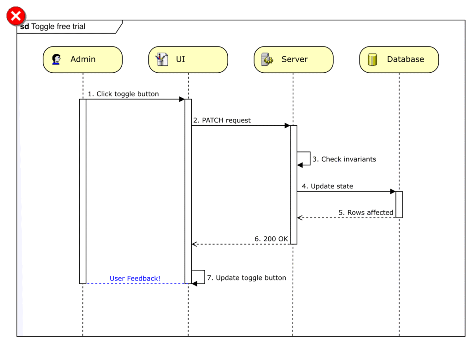Click the Admin person icon
The height and width of the screenshot is (344, 472).
point(56,59)
